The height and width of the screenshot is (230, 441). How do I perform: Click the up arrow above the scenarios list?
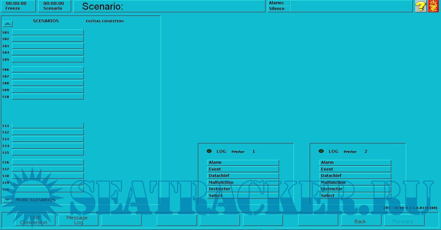[x=7, y=23]
